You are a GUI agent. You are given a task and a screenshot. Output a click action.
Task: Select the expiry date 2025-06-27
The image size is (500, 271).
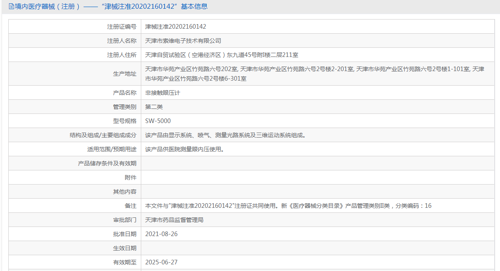tap(161, 262)
